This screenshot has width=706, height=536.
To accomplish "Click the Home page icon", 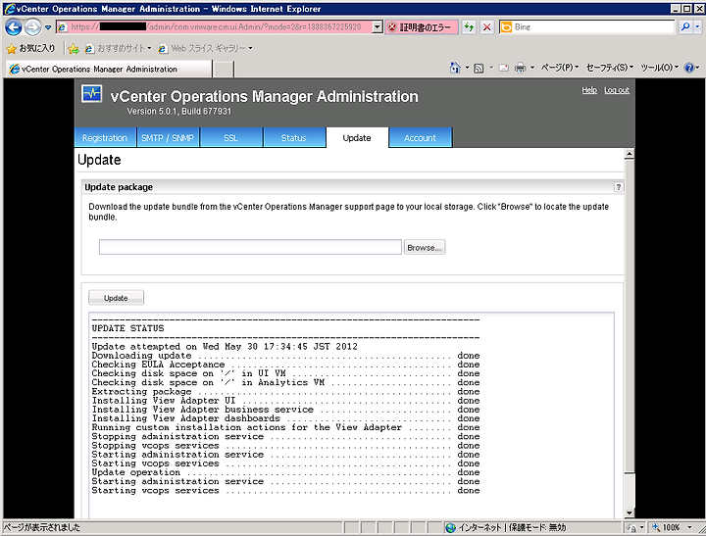I will 455,68.
